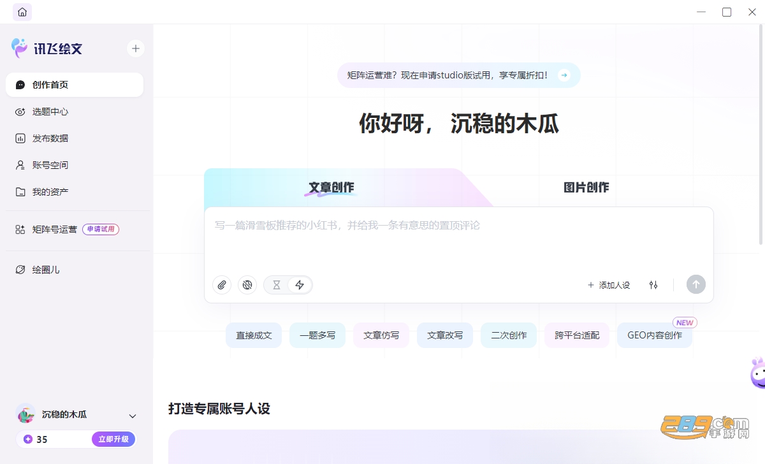This screenshot has width=765, height=464.
Task: Click 添加人设 button
Action: tap(609, 285)
